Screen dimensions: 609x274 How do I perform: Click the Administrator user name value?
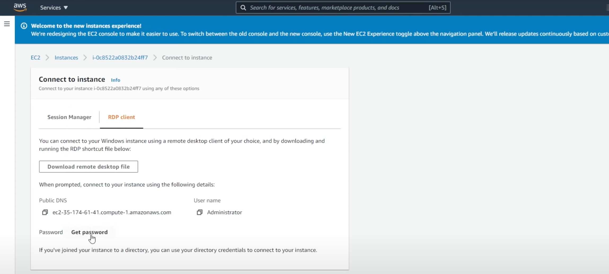224,212
